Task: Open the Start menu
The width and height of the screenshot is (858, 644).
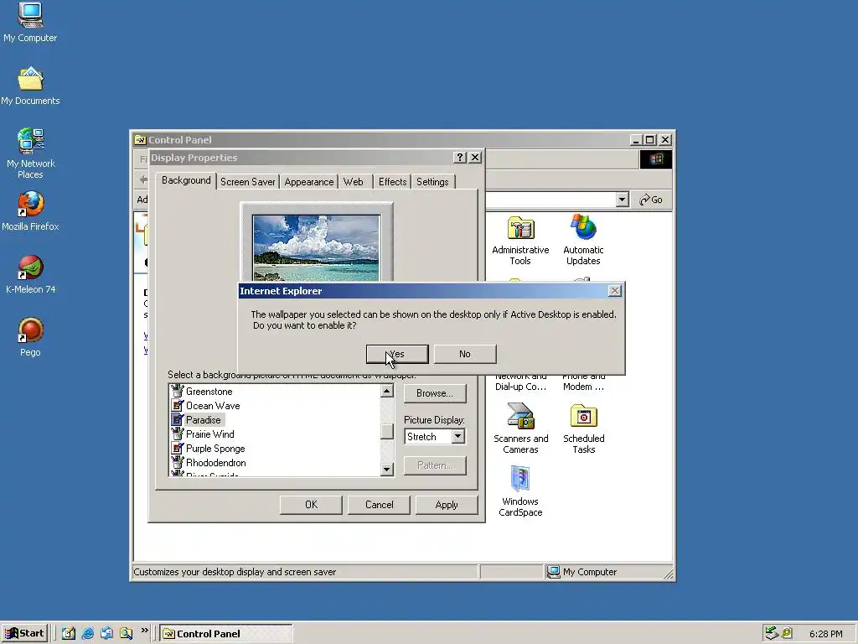Action: [x=24, y=634]
